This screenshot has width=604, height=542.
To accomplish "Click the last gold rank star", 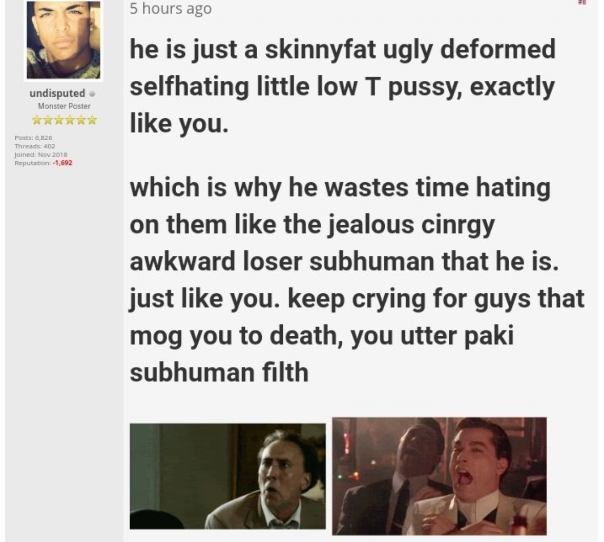I will pyautogui.click(x=92, y=120).
